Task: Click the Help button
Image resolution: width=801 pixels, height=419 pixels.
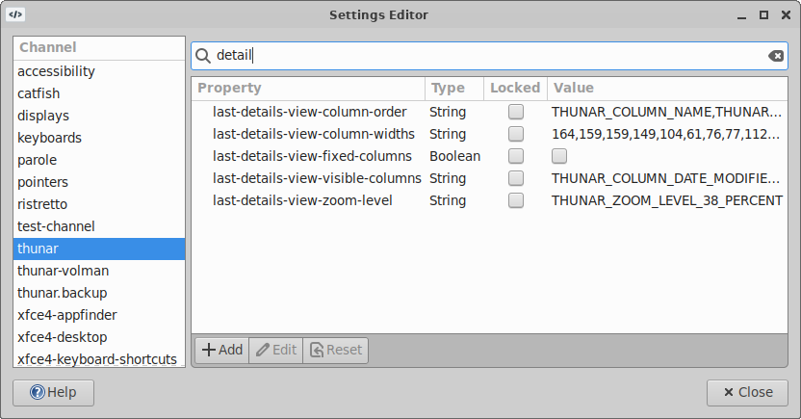Action: coord(53,392)
